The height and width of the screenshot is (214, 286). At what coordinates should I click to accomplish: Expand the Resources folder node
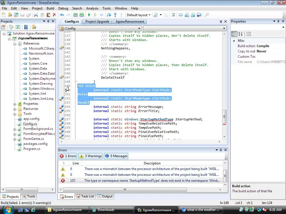pos(15,109)
